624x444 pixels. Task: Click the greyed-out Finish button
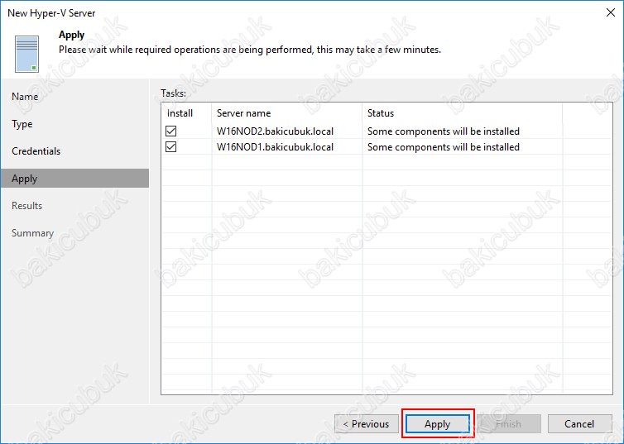[x=509, y=423]
